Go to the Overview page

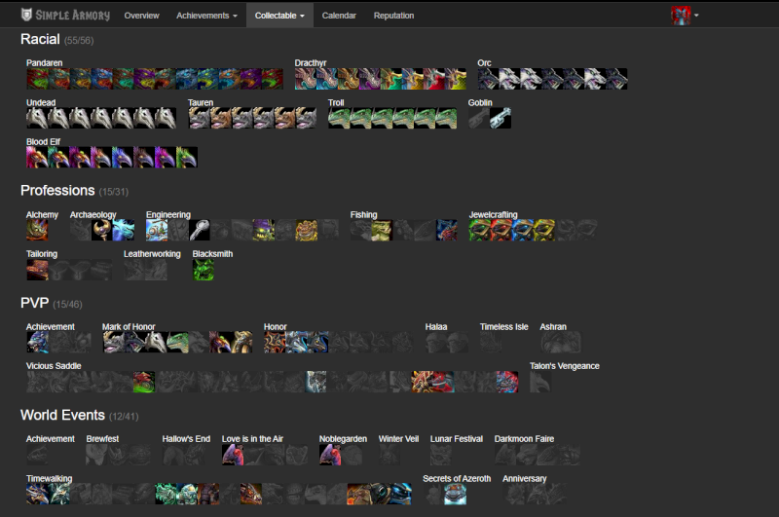(141, 16)
